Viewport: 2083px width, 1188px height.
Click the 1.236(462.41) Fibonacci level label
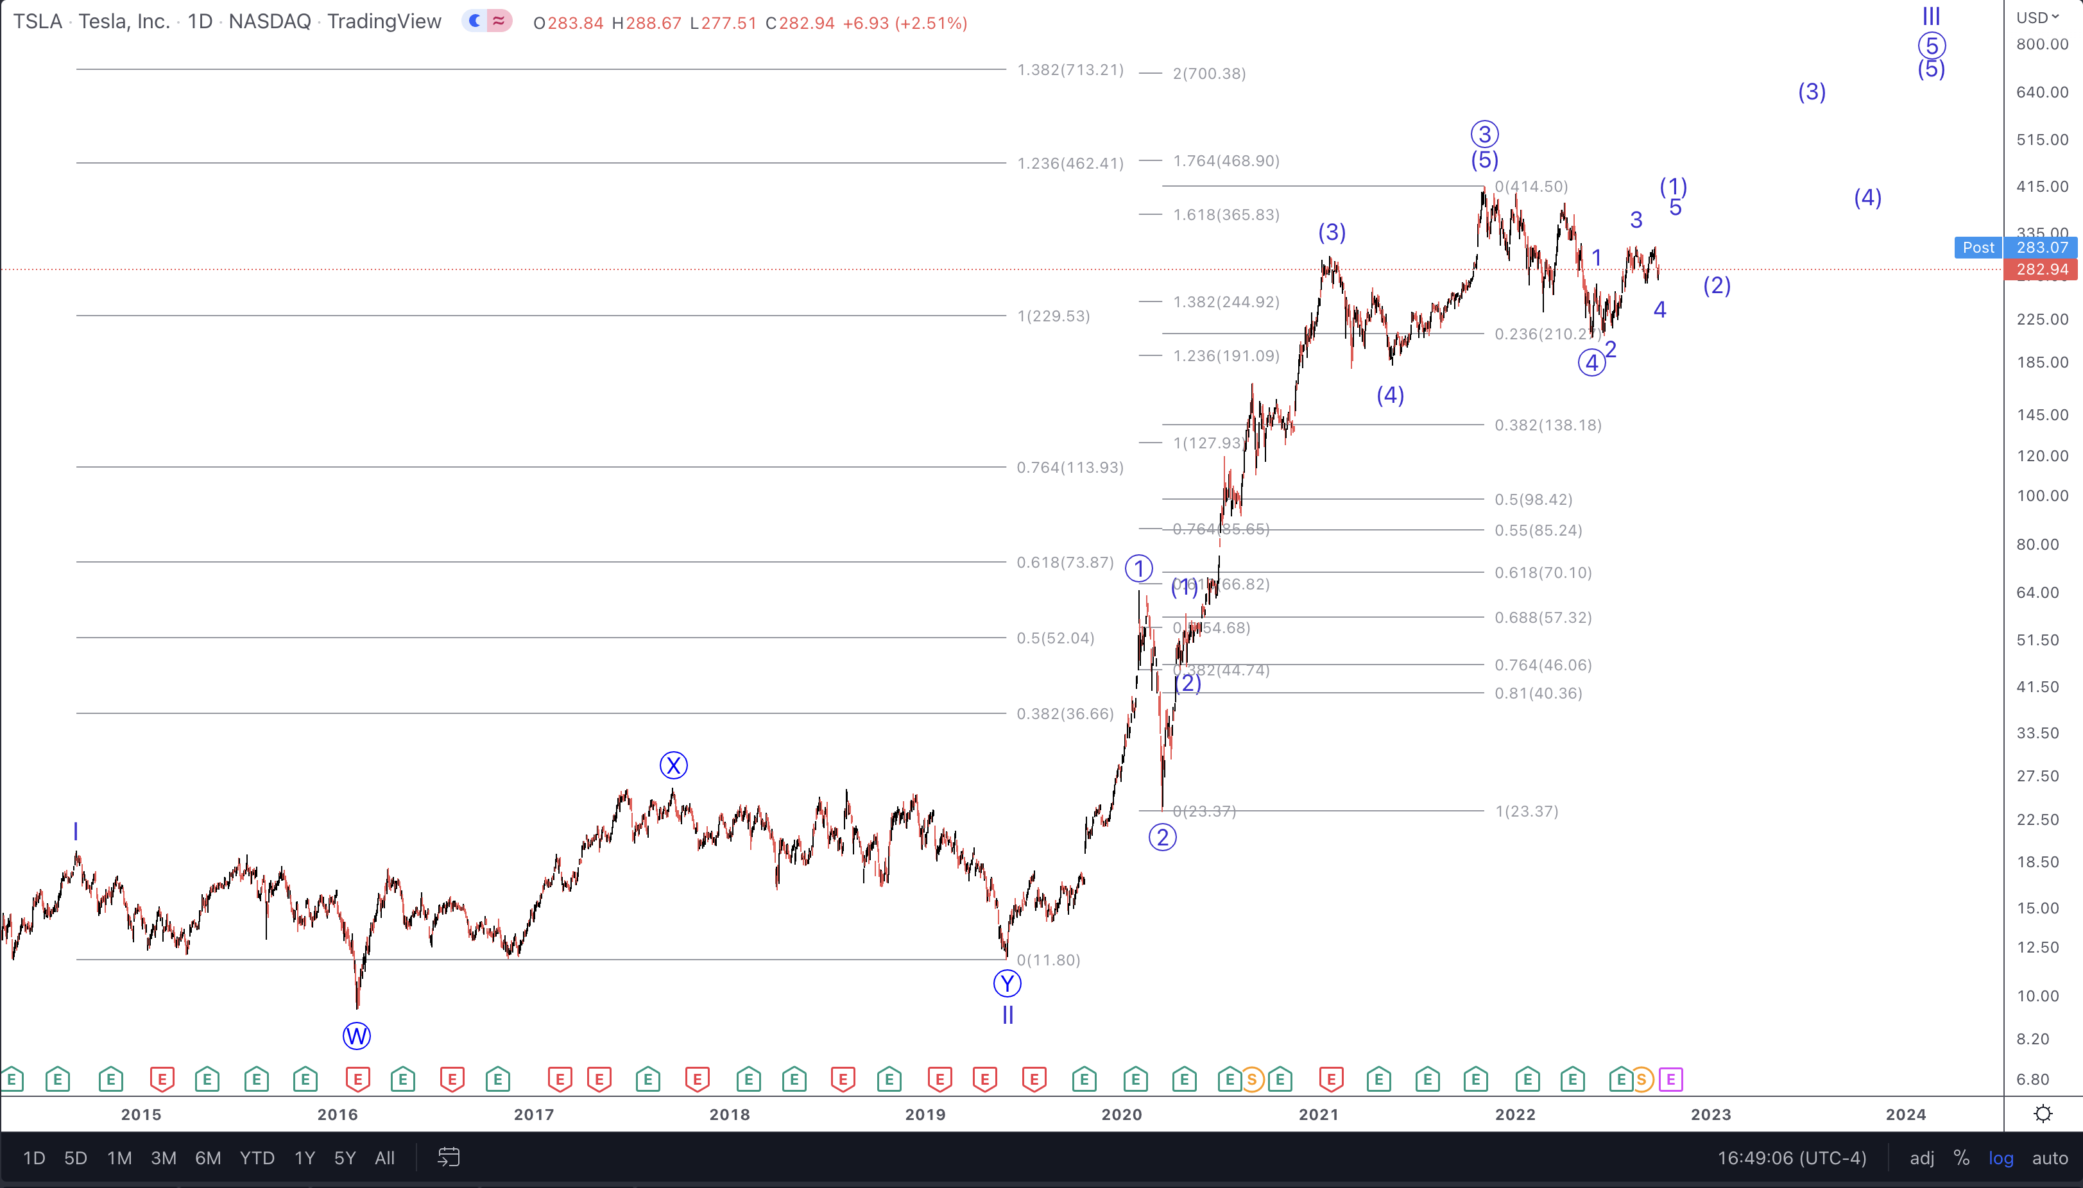click(1070, 163)
